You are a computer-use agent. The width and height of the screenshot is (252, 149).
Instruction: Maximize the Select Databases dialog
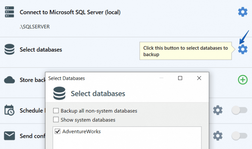(180, 78)
